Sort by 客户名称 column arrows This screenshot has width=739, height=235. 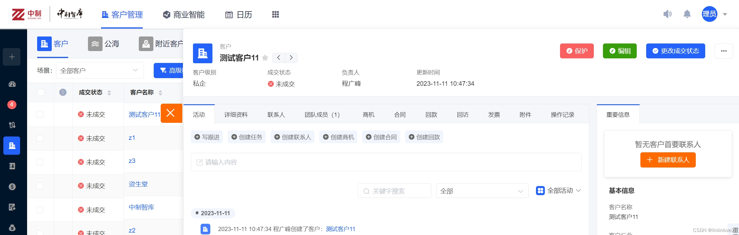pyautogui.click(x=160, y=93)
